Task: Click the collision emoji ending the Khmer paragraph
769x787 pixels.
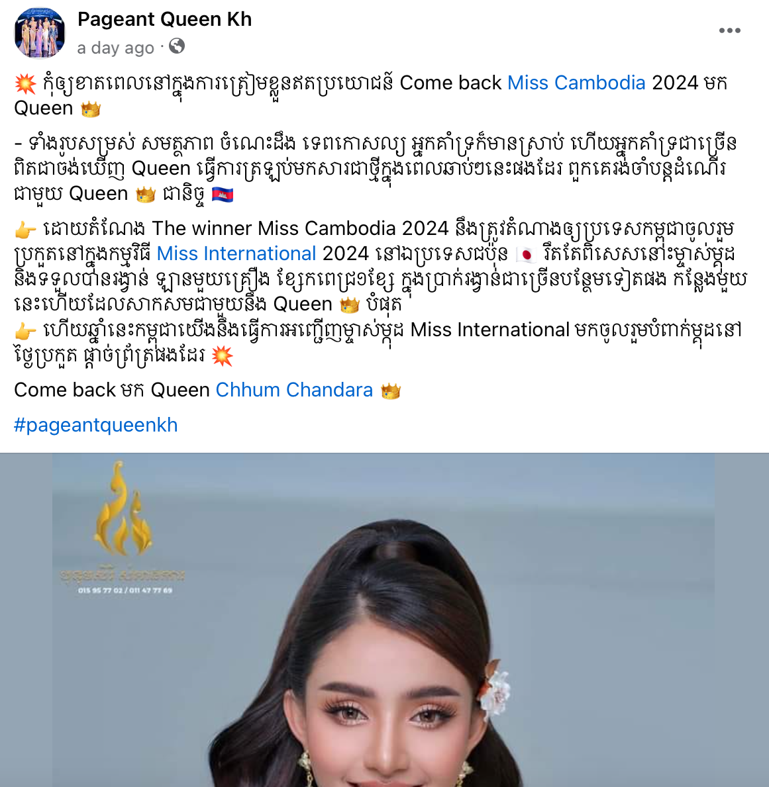Action: coord(222,356)
